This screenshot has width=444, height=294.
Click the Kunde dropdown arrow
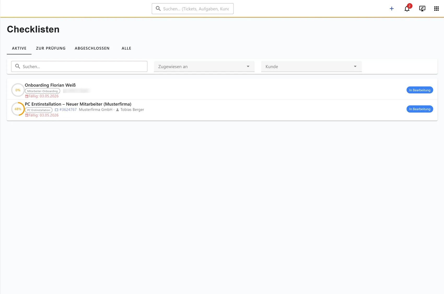(355, 66)
